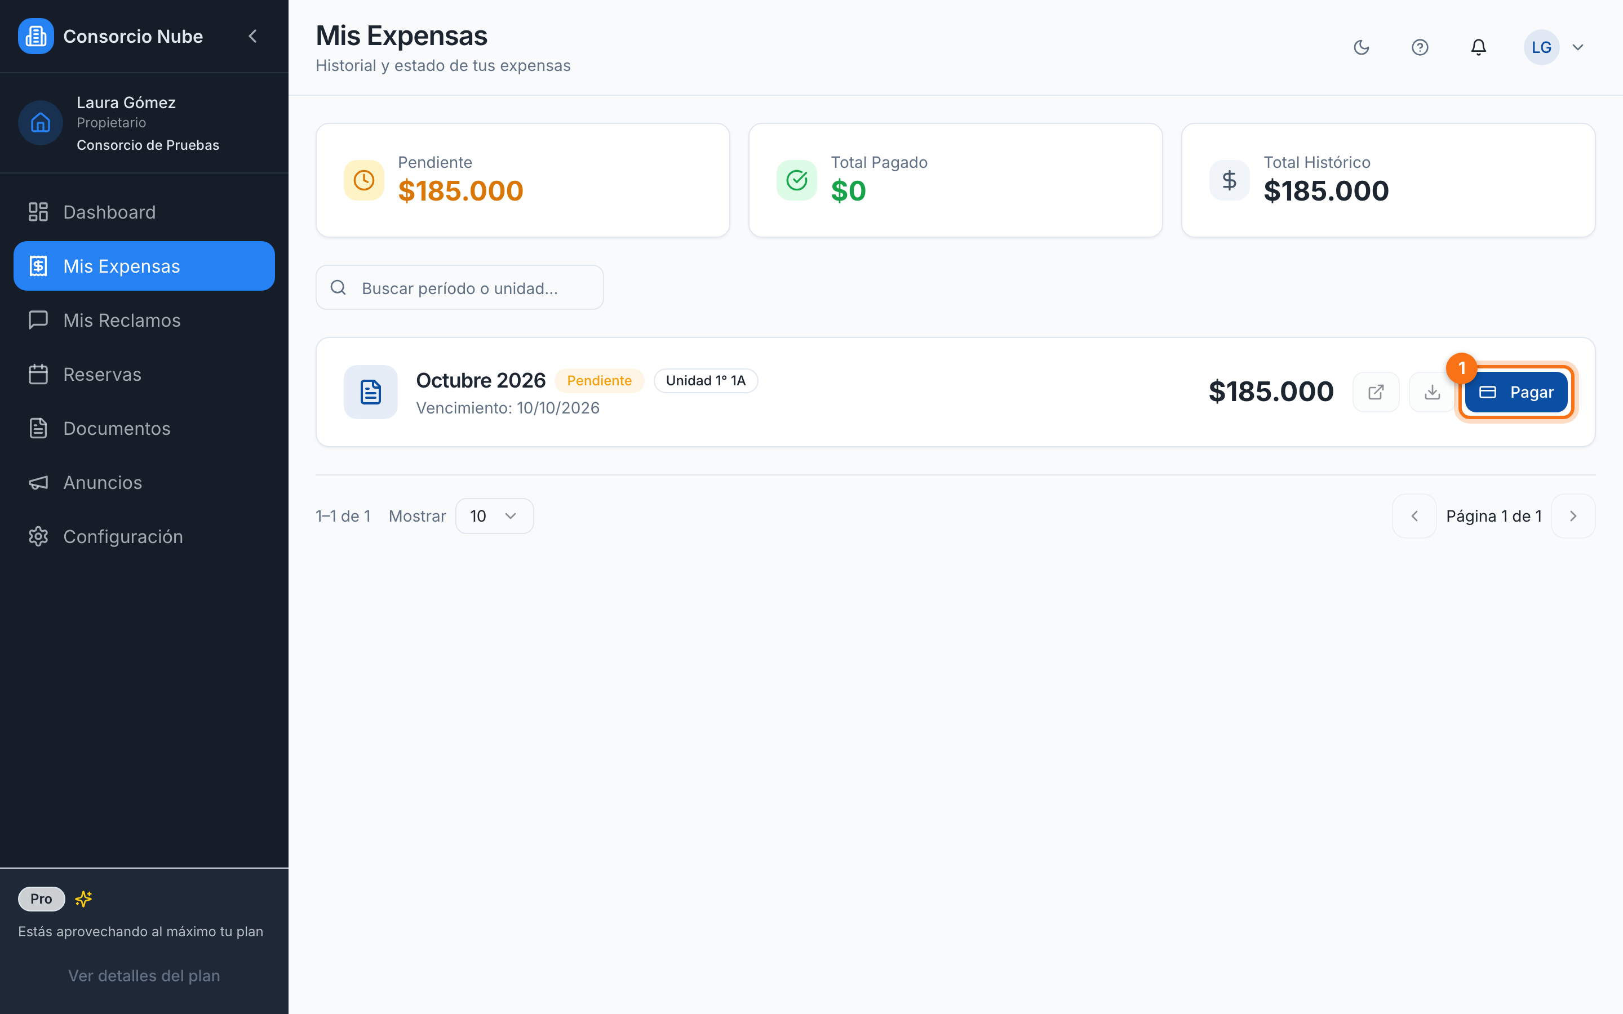Open notifications bell icon
This screenshot has width=1623, height=1014.
point(1478,47)
